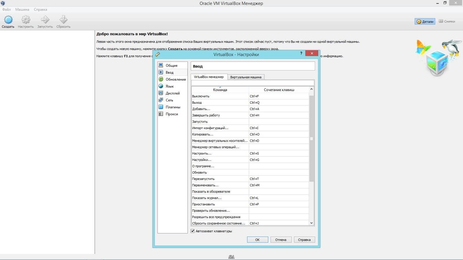Select Проверить обновления... row
The width and height of the screenshot is (463, 260).
pos(250,211)
